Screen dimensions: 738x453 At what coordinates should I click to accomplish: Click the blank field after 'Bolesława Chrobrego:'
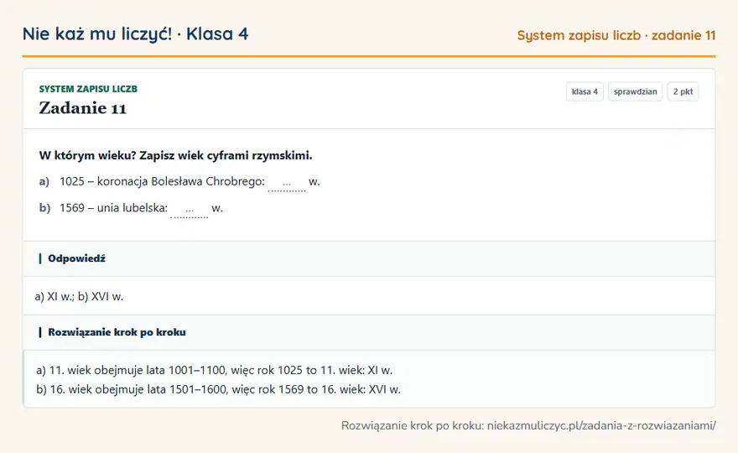click(287, 183)
